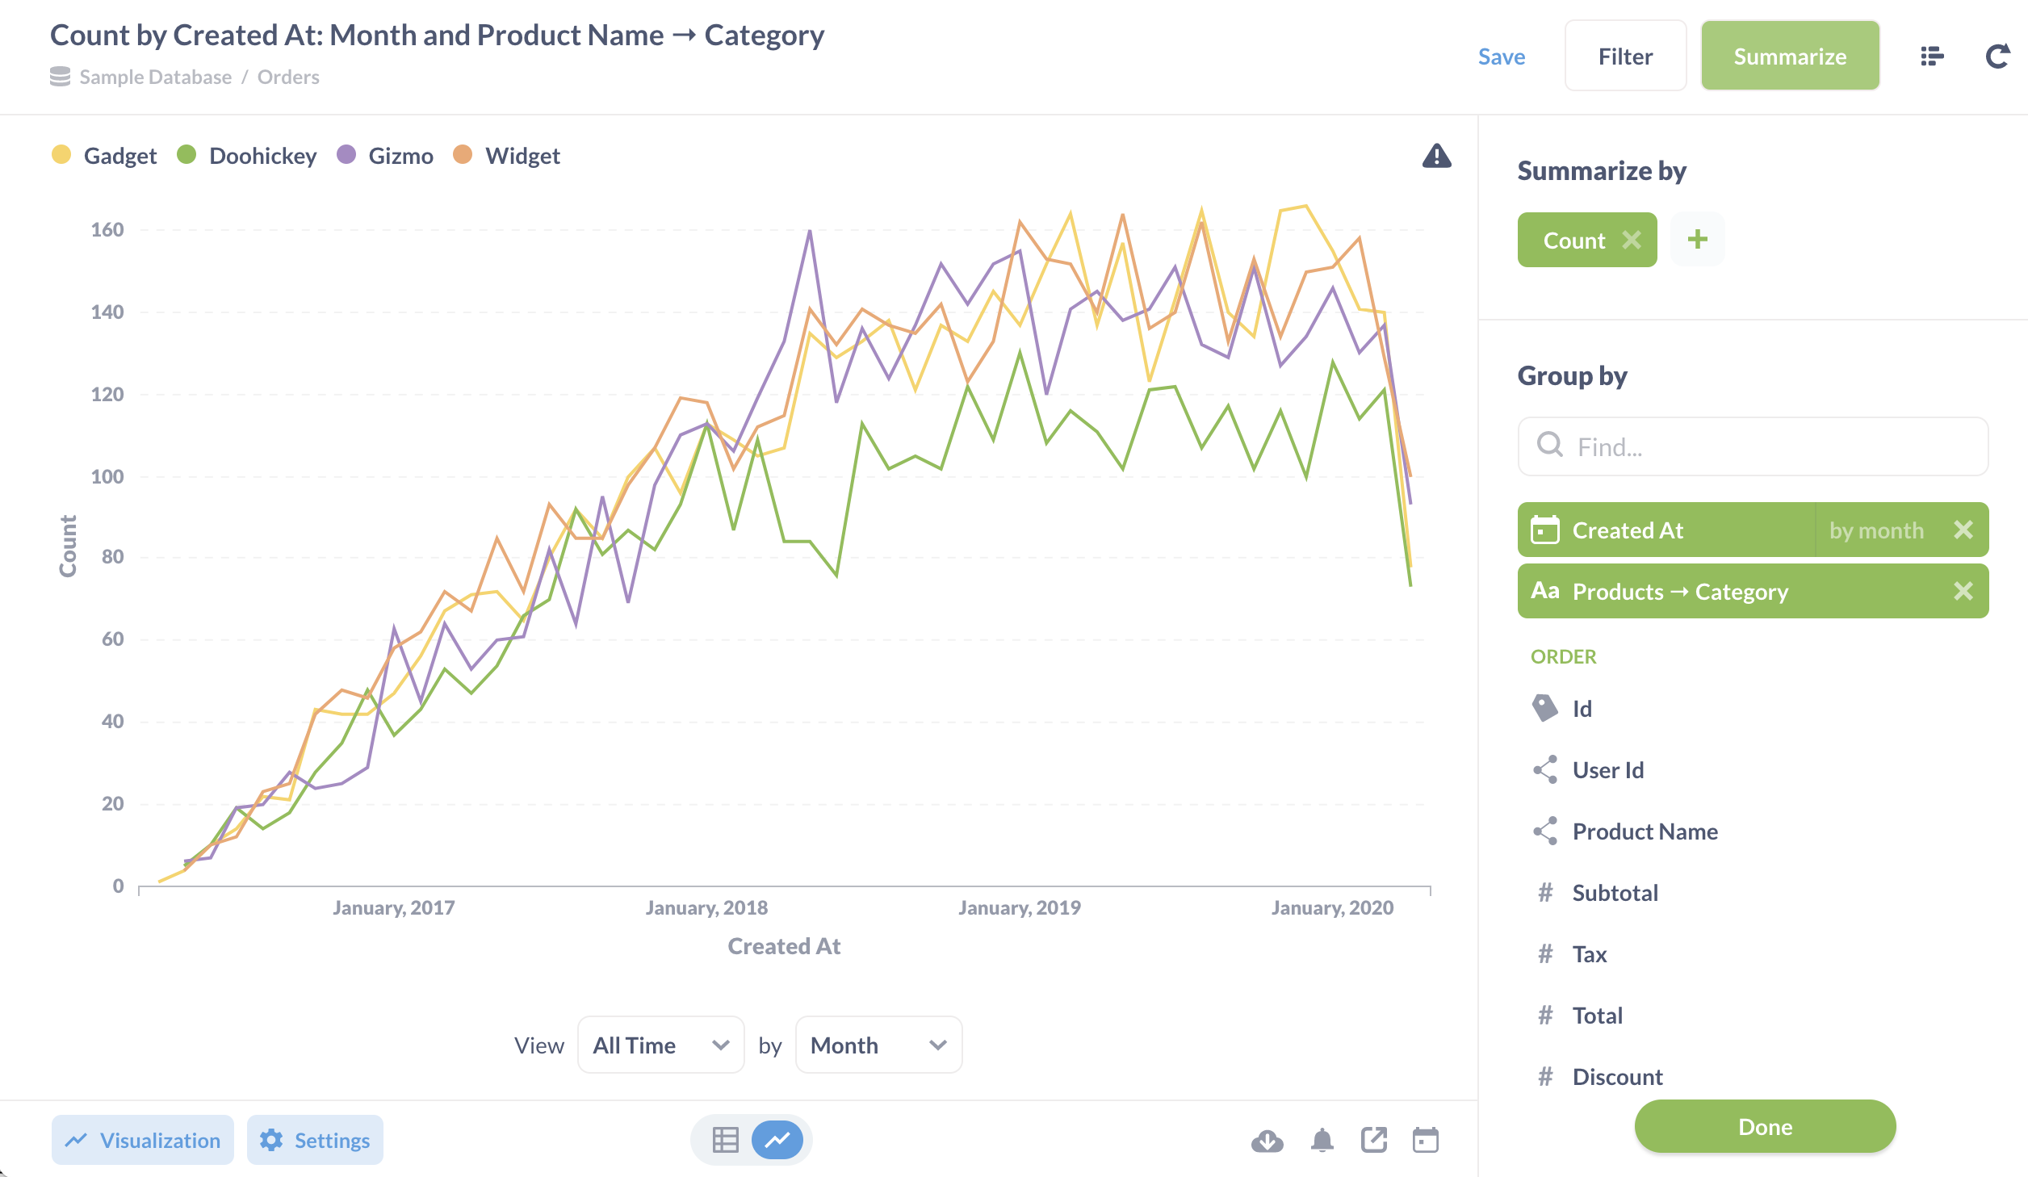Click the Created At calendar icon
The height and width of the screenshot is (1177, 2028).
[x=1545, y=530]
